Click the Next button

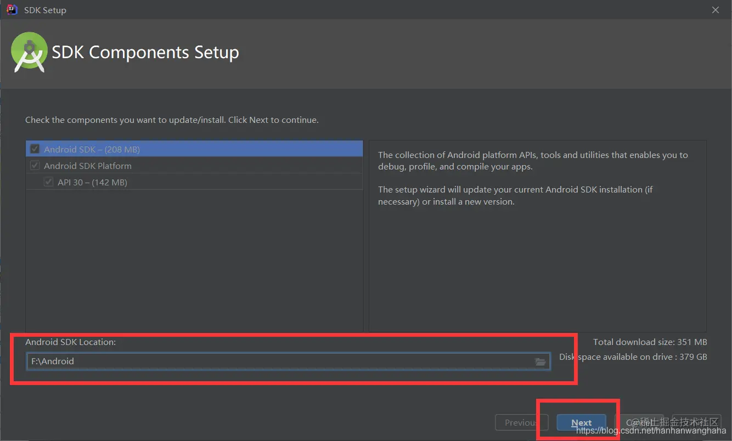(581, 423)
